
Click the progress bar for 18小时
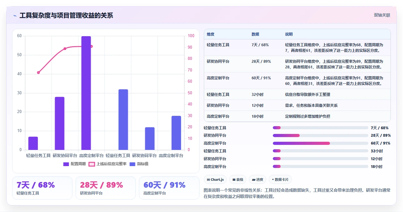[321, 166]
